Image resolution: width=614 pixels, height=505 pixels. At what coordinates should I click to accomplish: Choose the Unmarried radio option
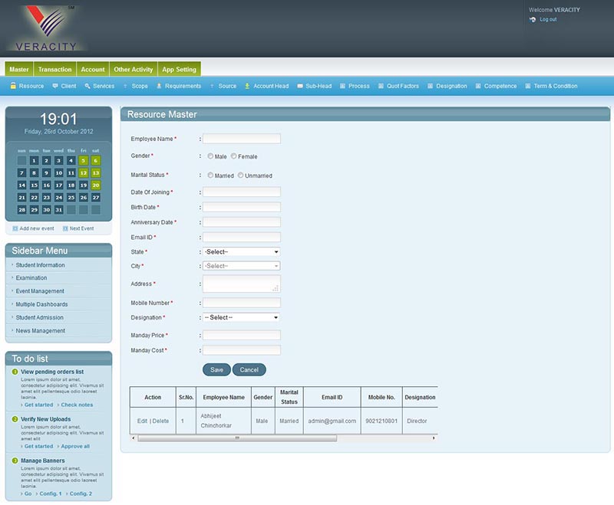pos(240,175)
